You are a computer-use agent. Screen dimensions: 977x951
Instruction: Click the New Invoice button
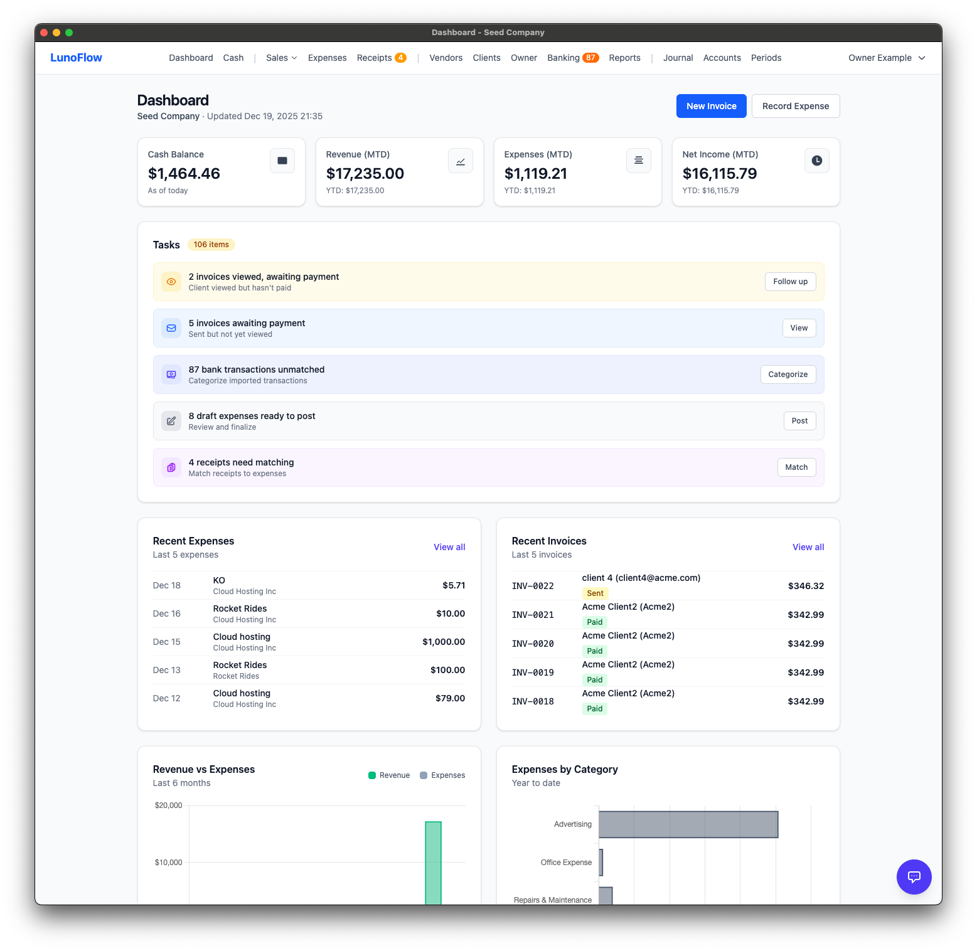pos(711,105)
